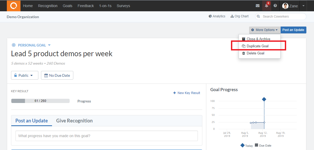Open the notifications bell icon
This screenshot has height=150, width=314.
tap(266, 6)
